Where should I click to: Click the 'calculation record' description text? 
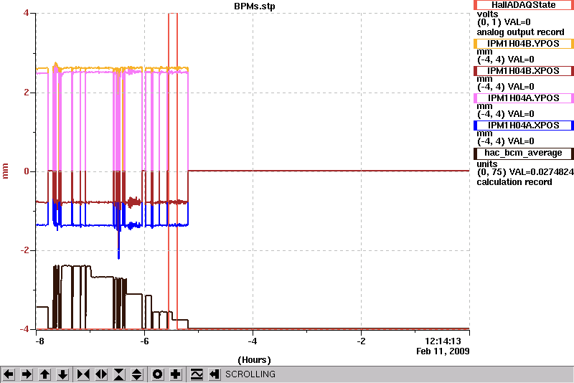click(x=514, y=181)
